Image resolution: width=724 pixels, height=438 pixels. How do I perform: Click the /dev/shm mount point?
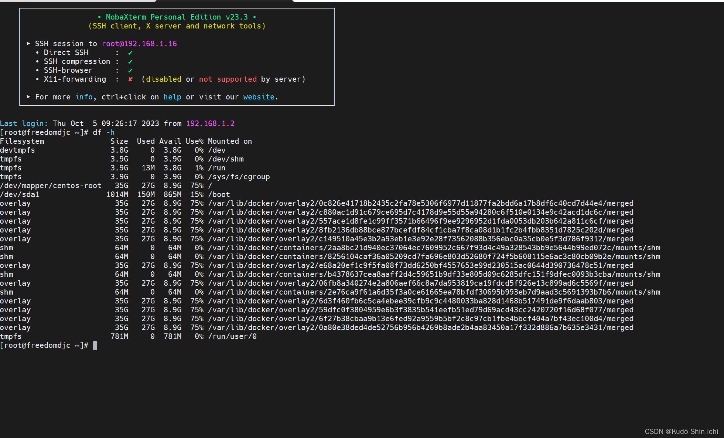226,159
